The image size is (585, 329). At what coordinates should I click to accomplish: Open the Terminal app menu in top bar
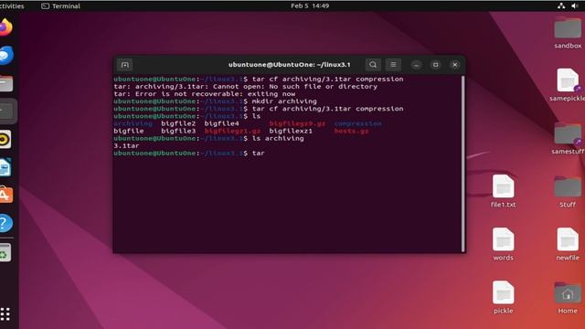pyautogui.click(x=60, y=6)
